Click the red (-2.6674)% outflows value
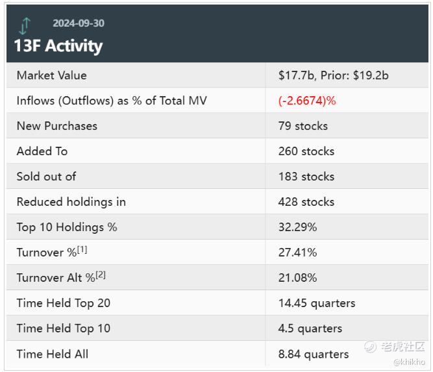 307,101
